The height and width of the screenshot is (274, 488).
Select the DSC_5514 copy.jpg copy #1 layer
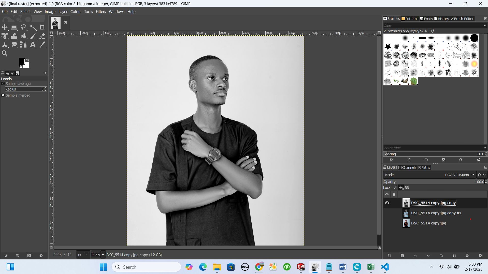tap(435, 213)
